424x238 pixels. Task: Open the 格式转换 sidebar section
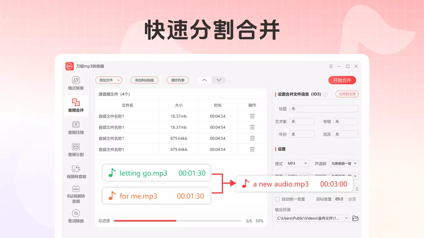tap(76, 83)
